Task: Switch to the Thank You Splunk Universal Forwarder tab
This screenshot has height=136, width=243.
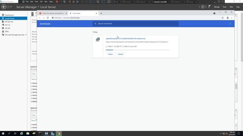Action: click(53, 14)
